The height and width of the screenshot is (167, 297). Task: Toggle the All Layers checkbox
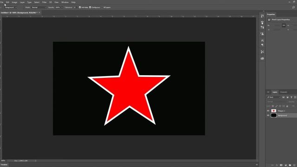coord(102,7)
